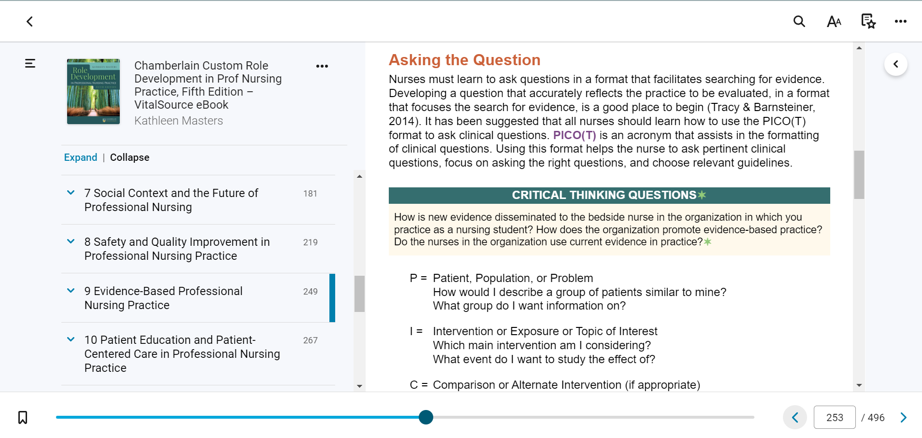Viewport: 922px width, 438px height.
Task: Expand chapter 8 Safety and Quality chevron
Action: point(71,241)
